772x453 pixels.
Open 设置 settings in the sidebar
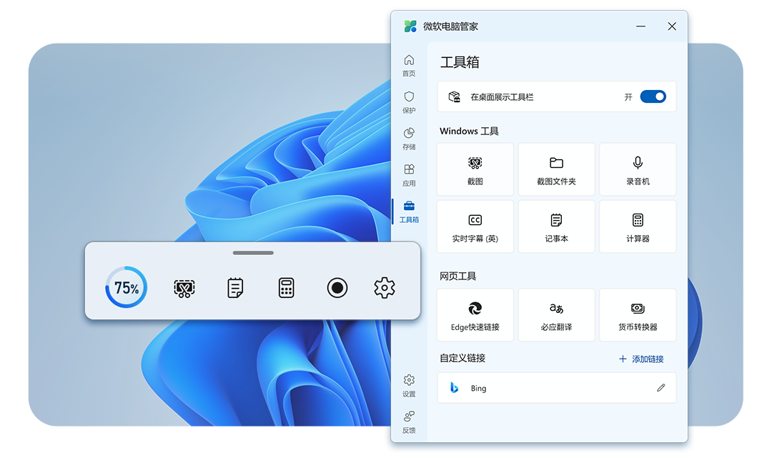[409, 386]
